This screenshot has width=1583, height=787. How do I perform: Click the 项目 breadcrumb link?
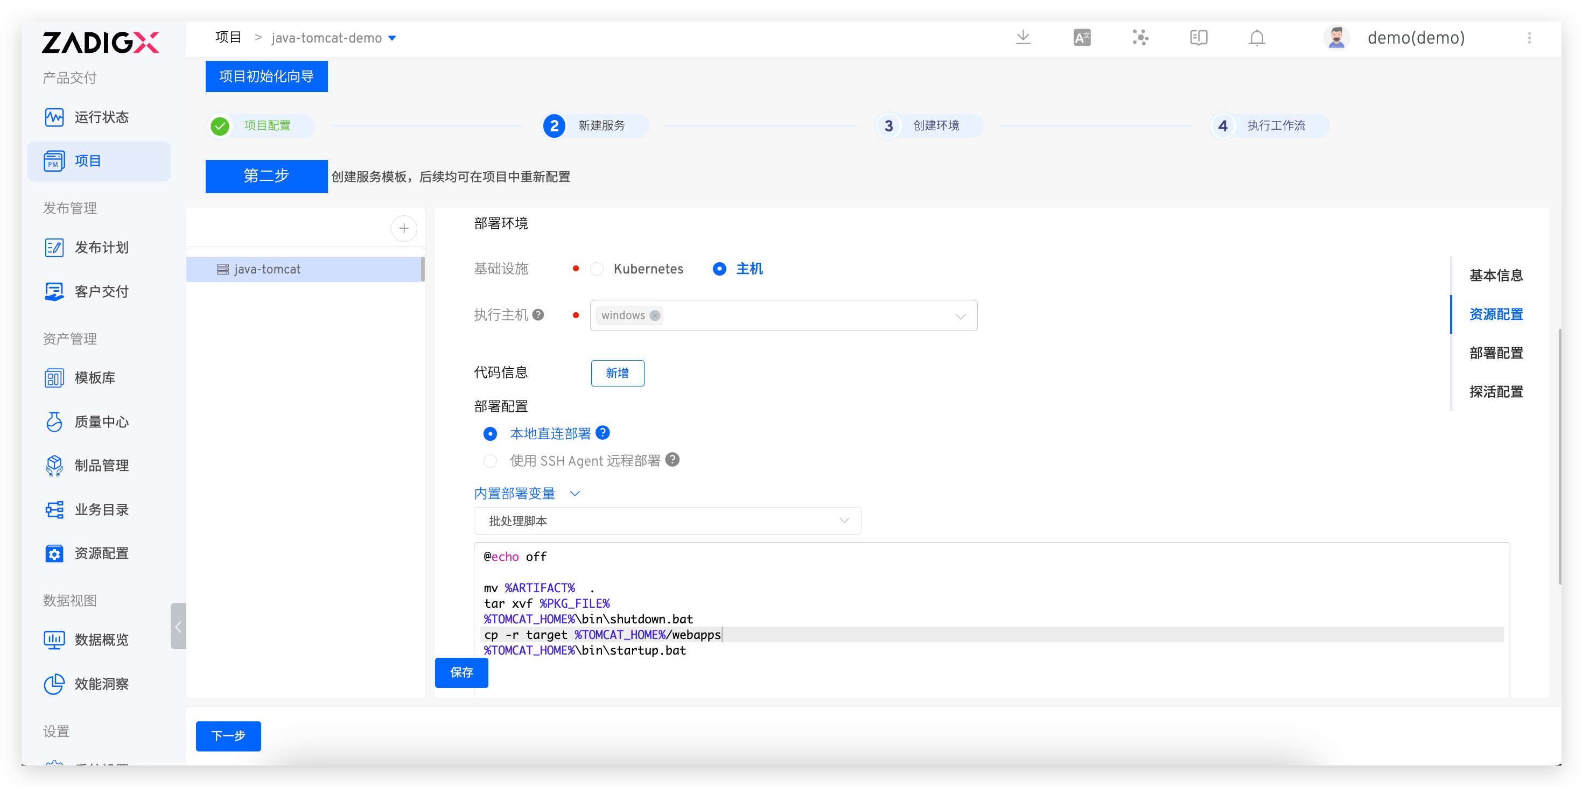[x=228, y=38]
